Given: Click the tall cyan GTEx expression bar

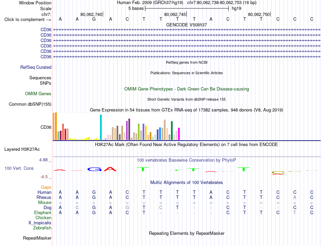Looking at the screenshot, I should click(x=101, y=127).
